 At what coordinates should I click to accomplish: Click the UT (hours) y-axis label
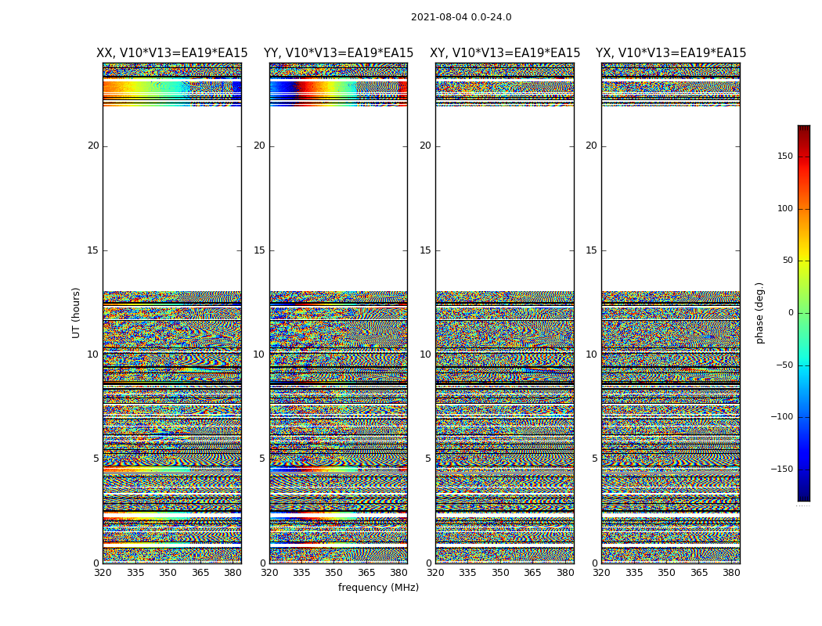pyautogui.click(x=76, y=313)
